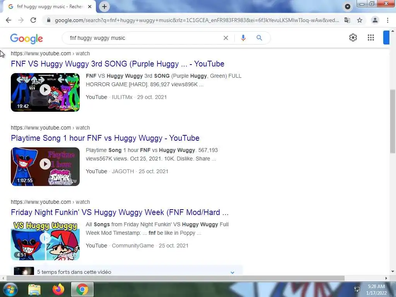Viewport: 396px width, 297px height.
Task: Open the Google apps grid
Action: (x=371, y=38)
